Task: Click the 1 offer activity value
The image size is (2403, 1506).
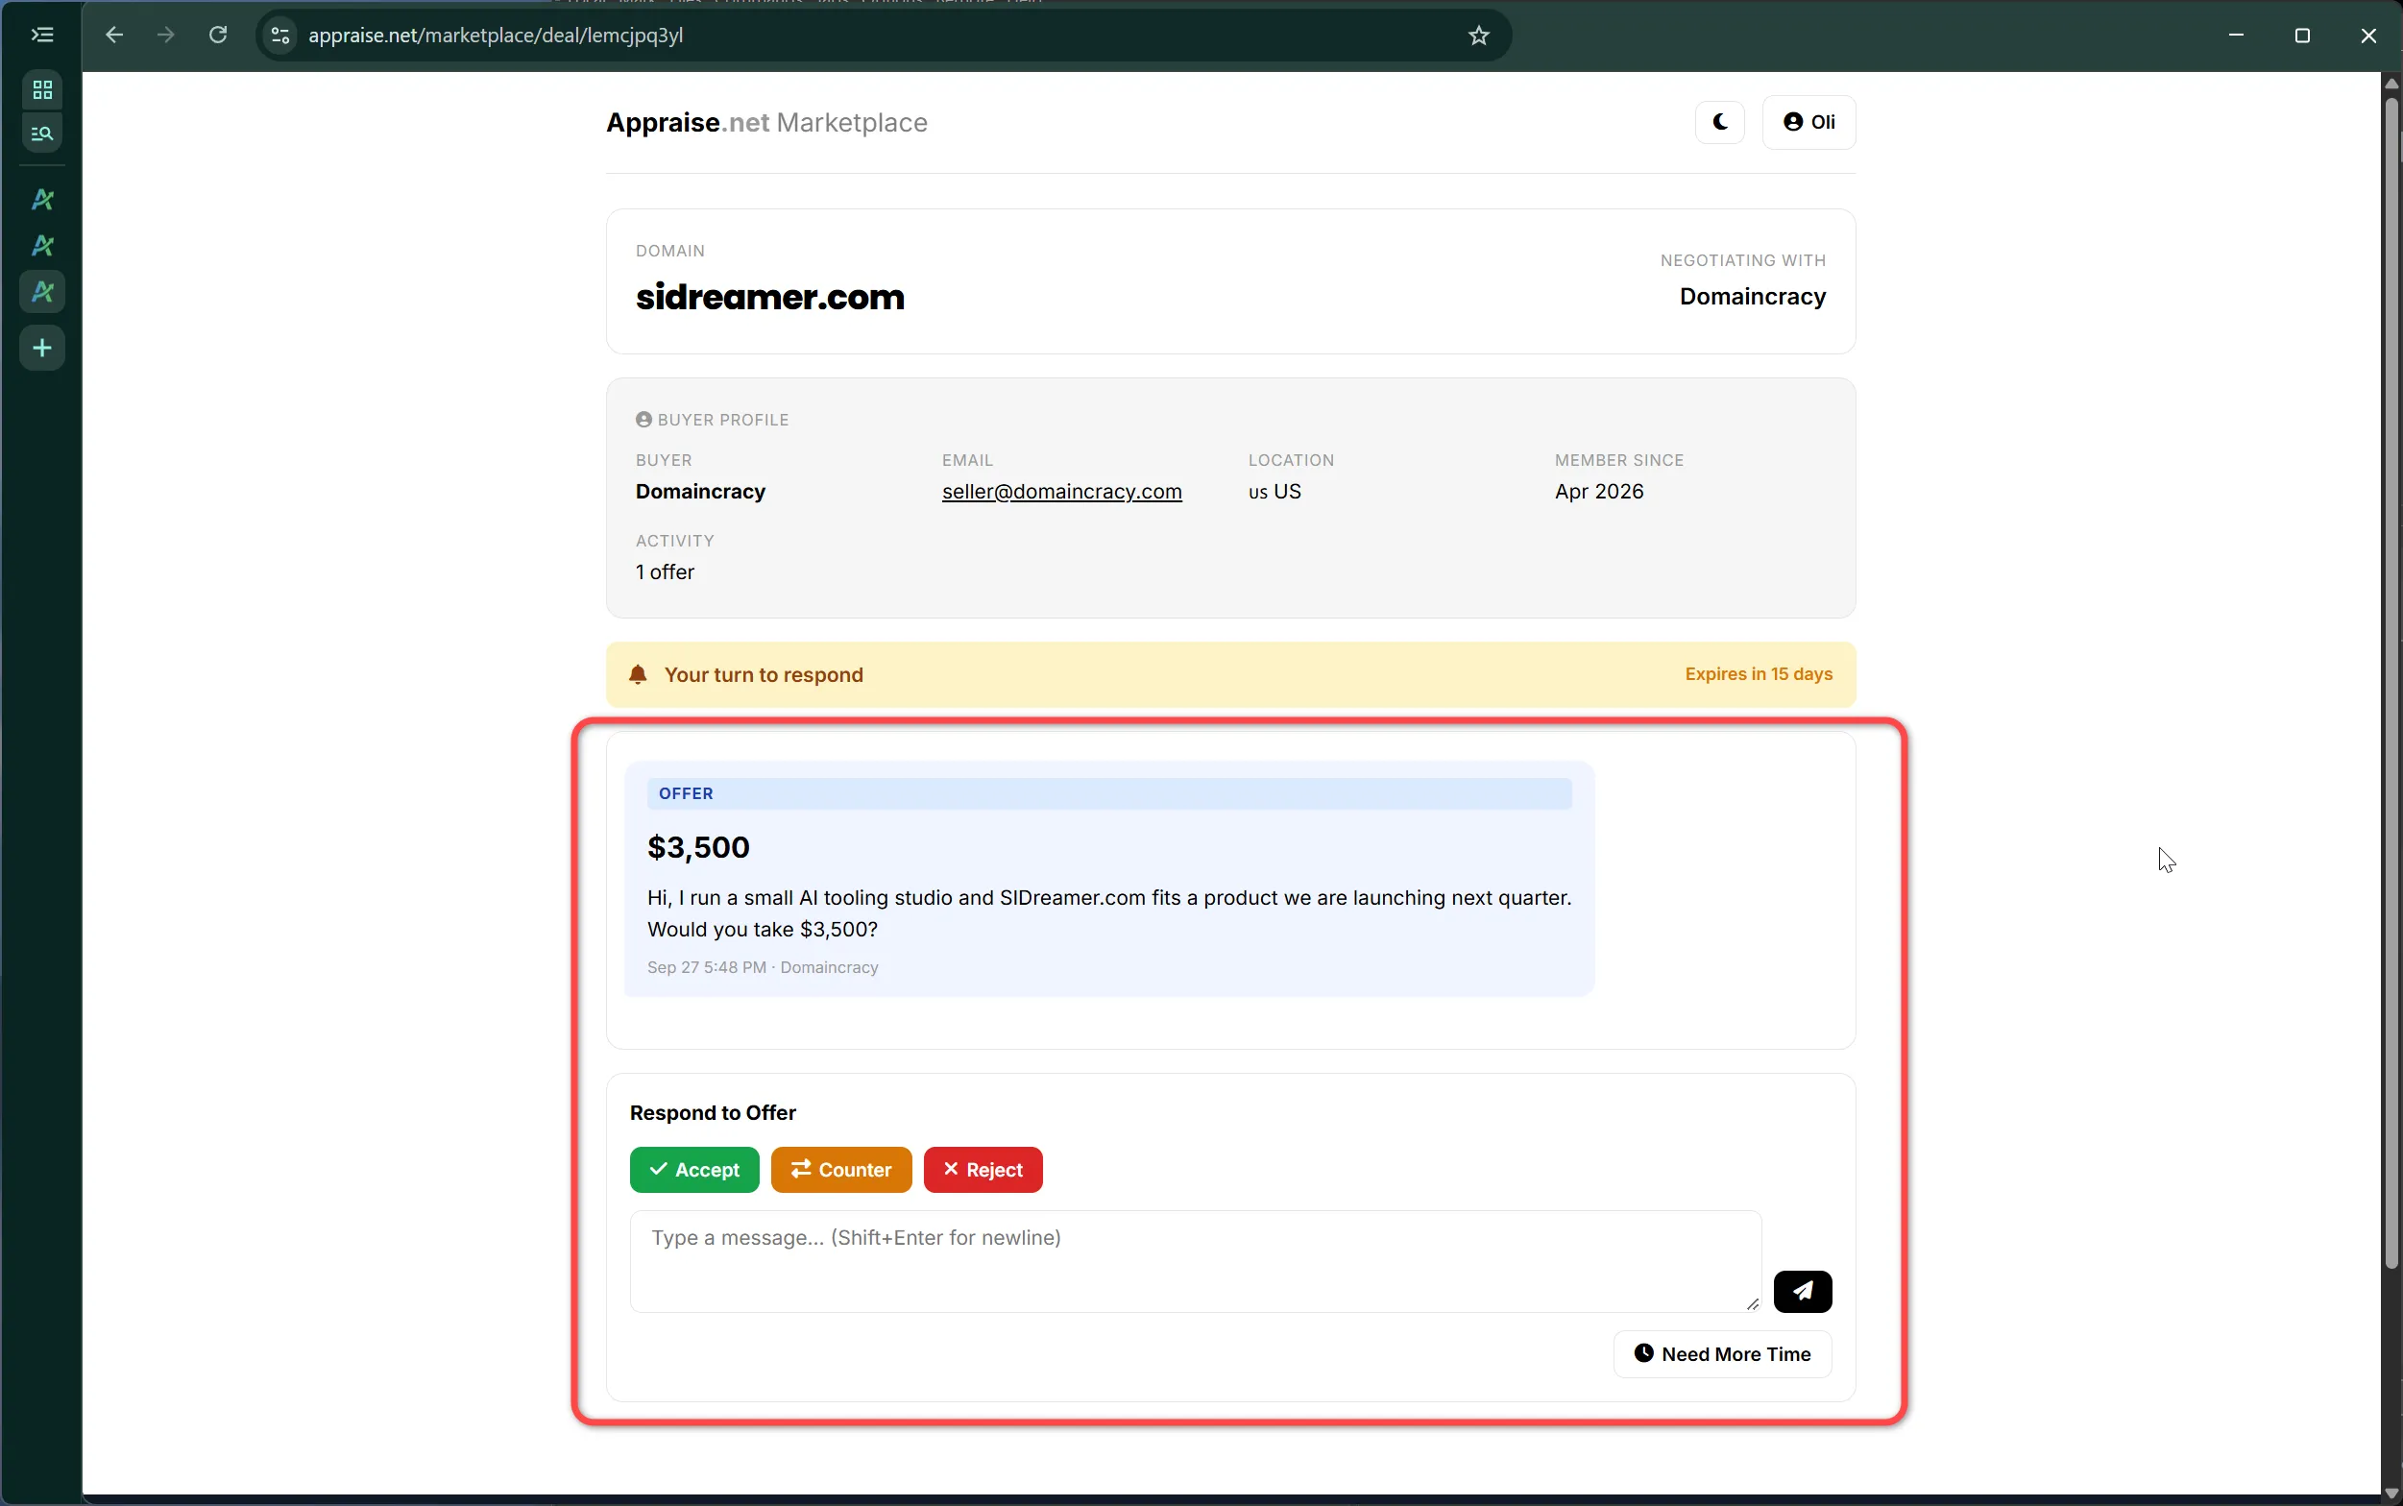Action: 666,571
